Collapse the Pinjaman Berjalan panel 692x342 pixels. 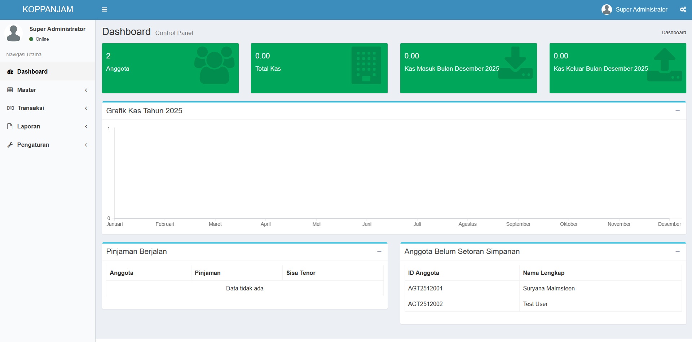(x=379, y=251)
